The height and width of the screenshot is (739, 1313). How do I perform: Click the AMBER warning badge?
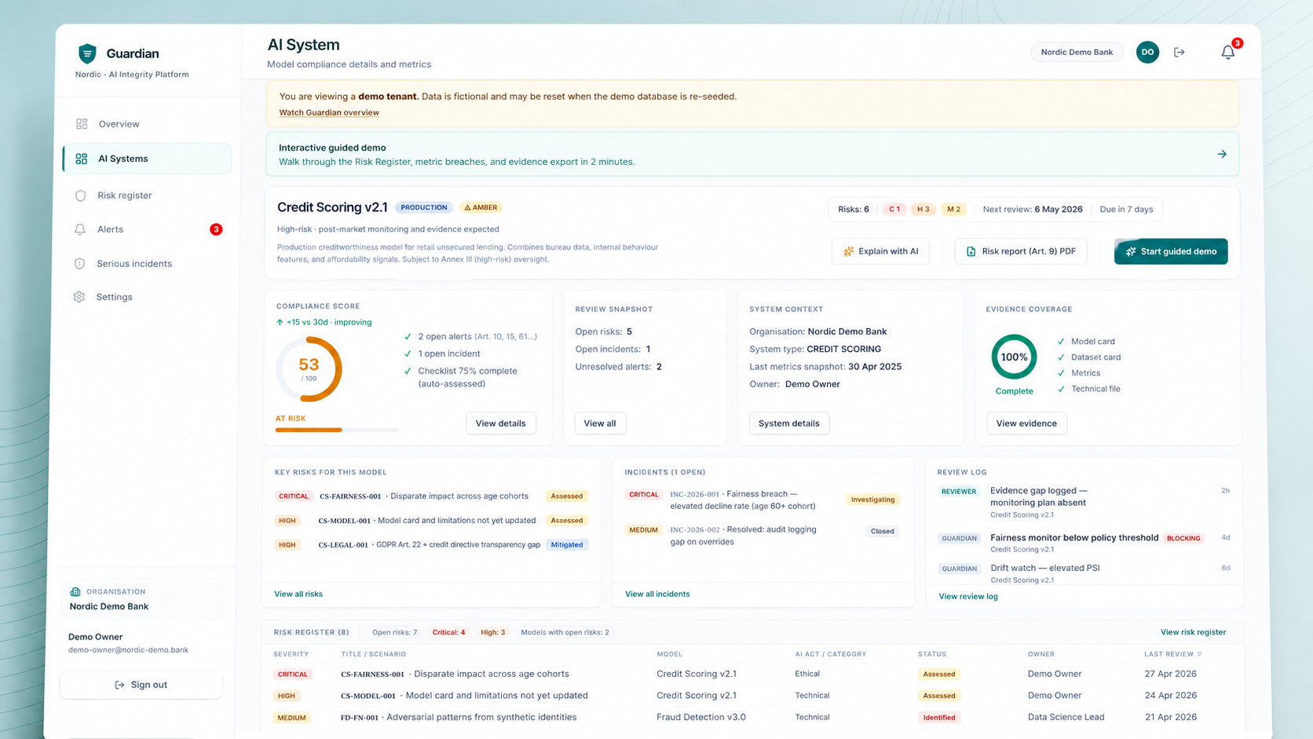pyautogui.click(x=481, y=207)
